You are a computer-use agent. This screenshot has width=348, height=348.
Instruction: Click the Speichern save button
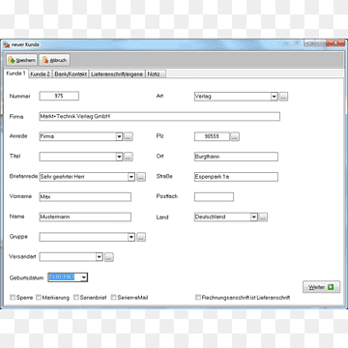tap(22, 60)
